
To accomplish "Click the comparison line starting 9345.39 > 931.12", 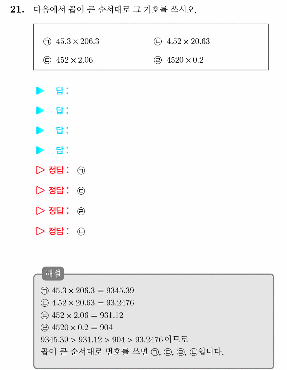I will [115, 339].
